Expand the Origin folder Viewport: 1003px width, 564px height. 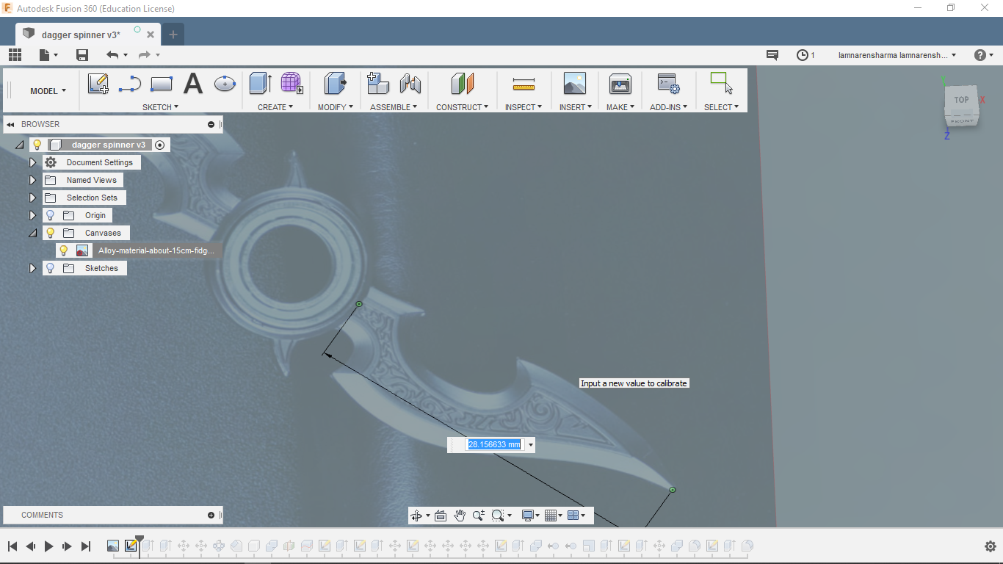(x=32, y=215)
